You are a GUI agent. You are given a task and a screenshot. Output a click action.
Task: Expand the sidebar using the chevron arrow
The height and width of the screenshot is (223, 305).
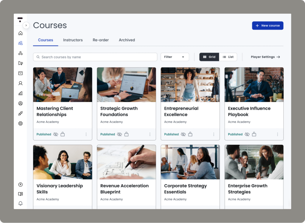pyautogui.click(x=26, y=26)
